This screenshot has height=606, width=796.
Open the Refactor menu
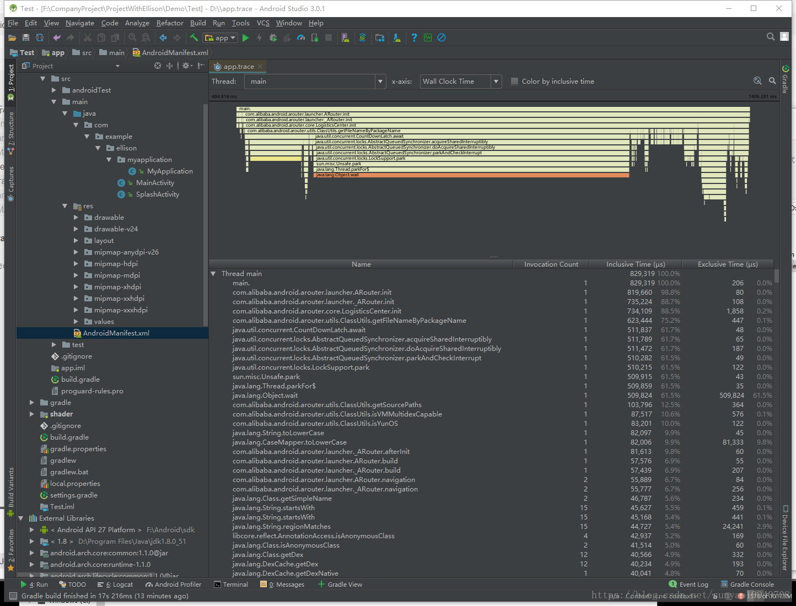click(170, 23)
